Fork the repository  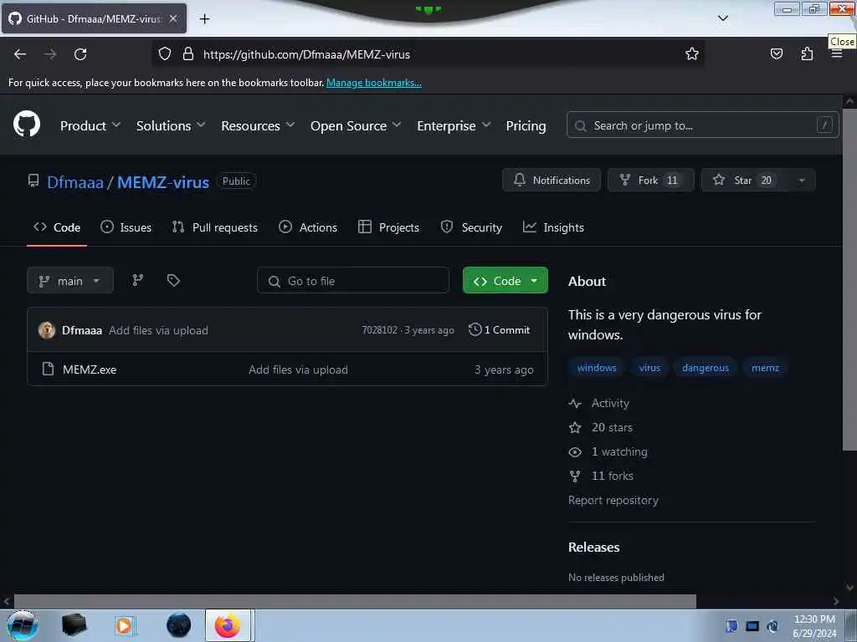click(650, 181)
